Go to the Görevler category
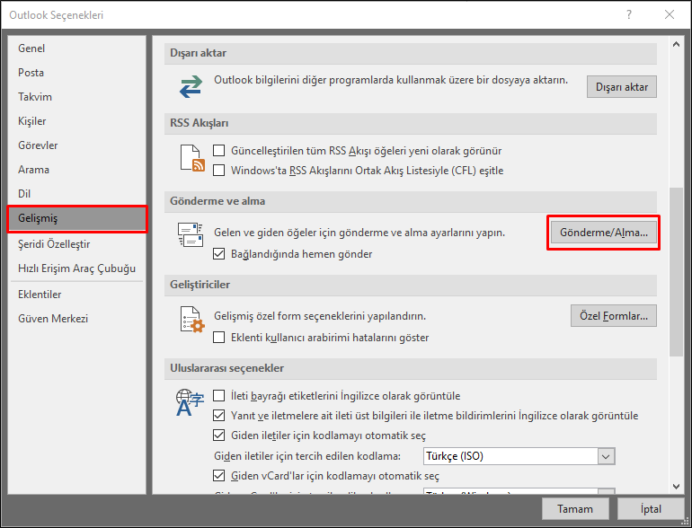 coord(76,145)
